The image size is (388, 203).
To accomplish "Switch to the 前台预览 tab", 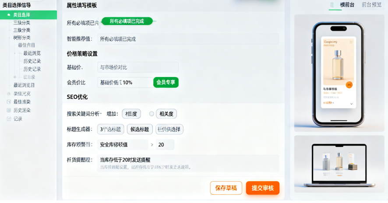I will pyautogui.click(x=371, y=5).
